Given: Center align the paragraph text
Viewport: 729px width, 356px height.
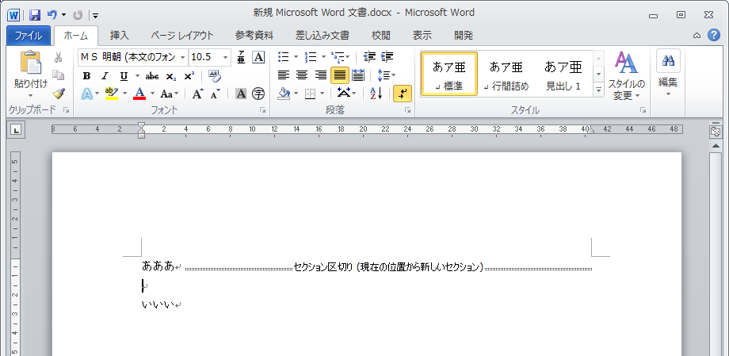Looking at the screenshot, I should tap(302, 75).
